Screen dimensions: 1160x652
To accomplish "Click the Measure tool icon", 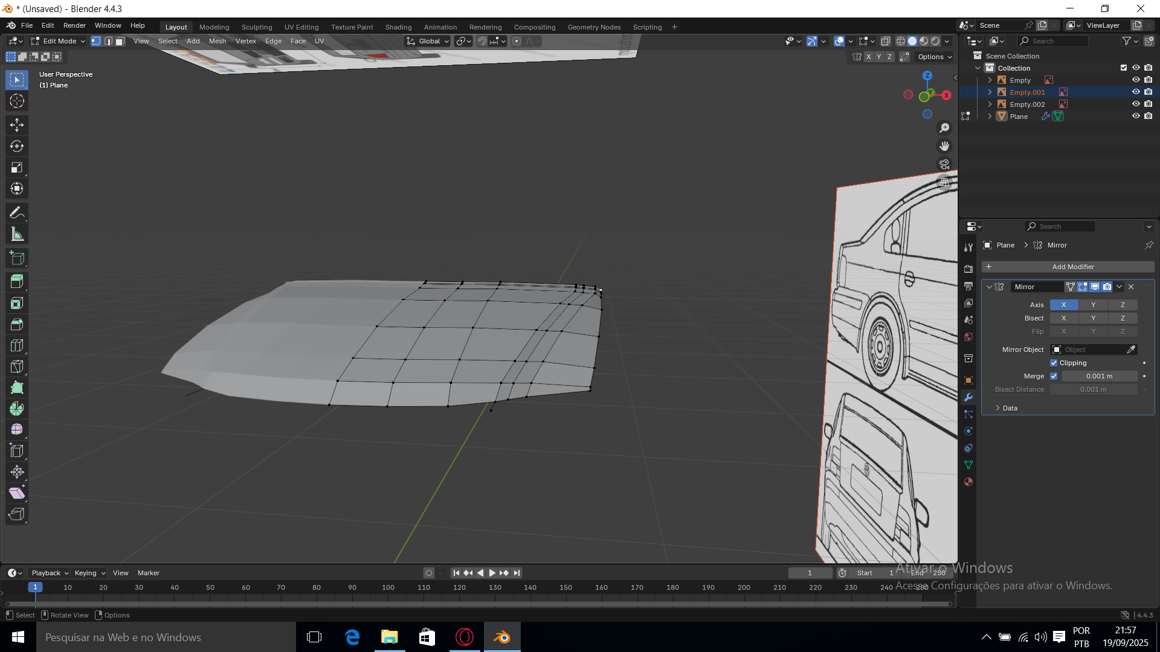I will tap(17, 234).
